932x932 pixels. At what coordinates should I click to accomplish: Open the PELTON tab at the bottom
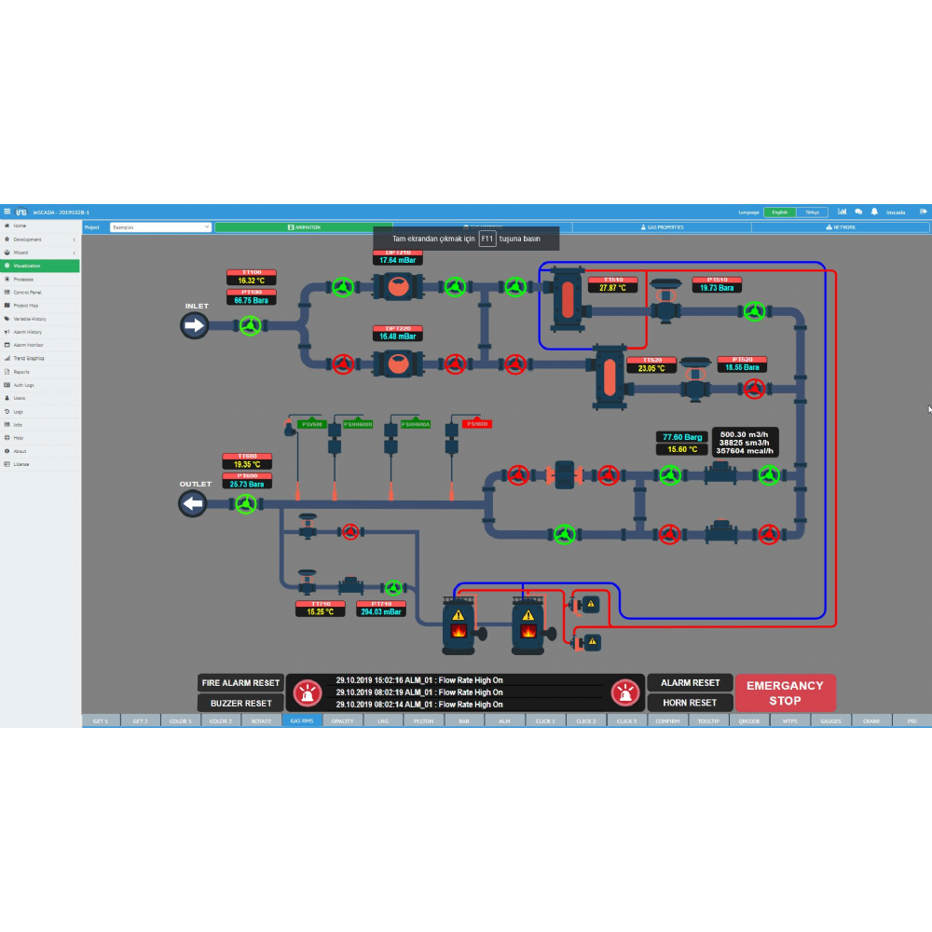point(422,720)
